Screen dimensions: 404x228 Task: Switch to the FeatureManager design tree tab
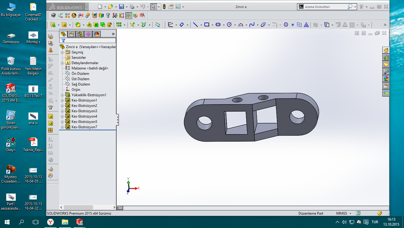coord(63,34)
